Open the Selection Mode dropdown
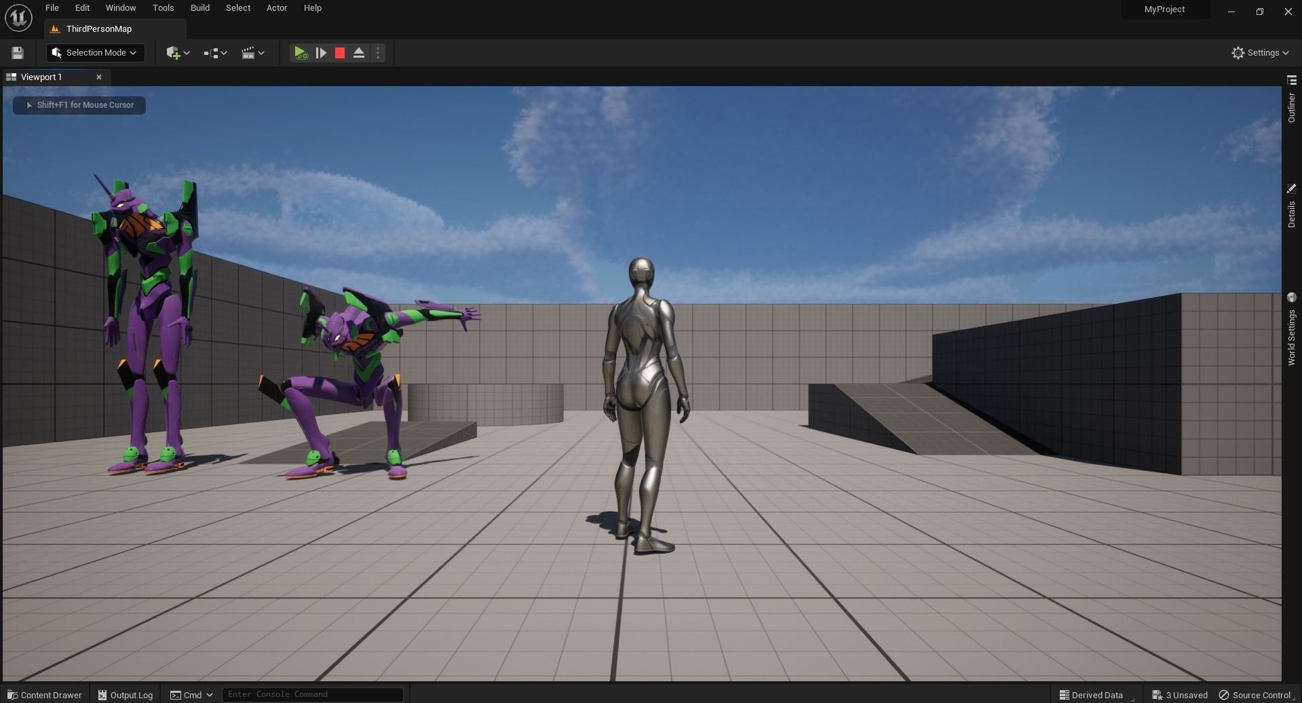This screenshot has height=703, width=1302. pos(95,53)
